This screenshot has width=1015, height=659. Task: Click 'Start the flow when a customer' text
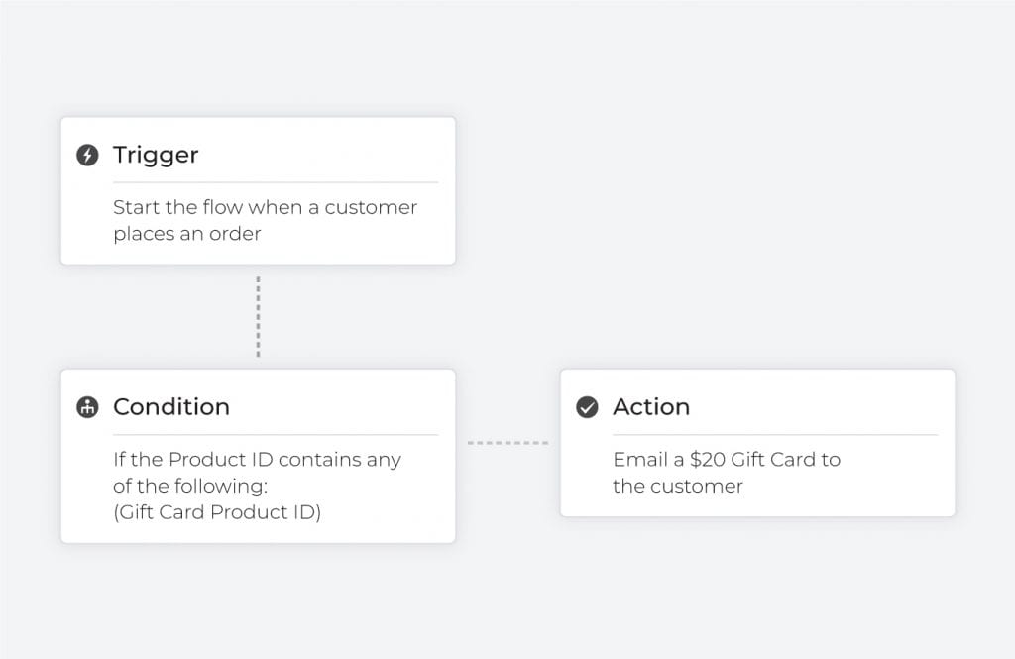tap(266, 207)
